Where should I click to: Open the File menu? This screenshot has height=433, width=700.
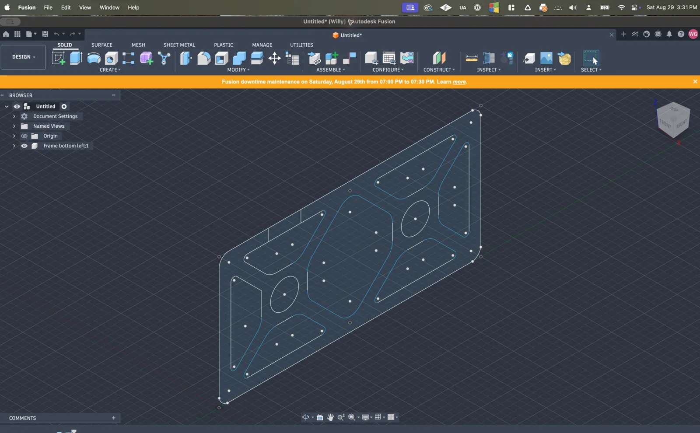[x=48, y=7]
